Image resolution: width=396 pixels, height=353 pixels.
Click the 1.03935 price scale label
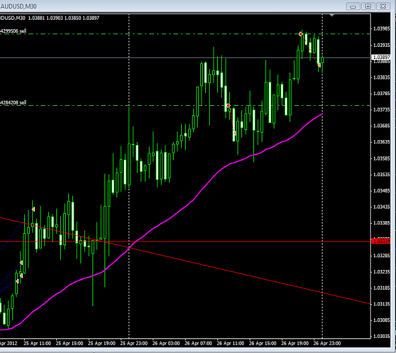[x=381, y=45]
